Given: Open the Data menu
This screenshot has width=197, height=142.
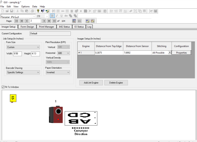Looking at the screenshot, I should pyautogui.click(x=35, y=7).
